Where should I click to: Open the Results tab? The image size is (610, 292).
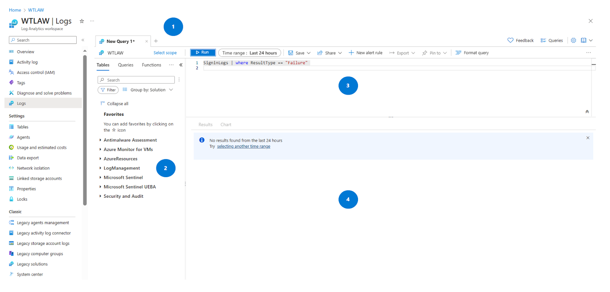pos(205,125)
